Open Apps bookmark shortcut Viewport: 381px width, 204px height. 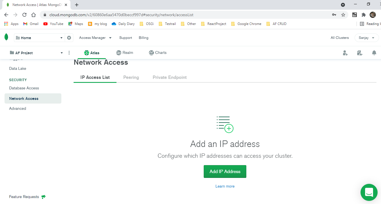pos(11,24)
